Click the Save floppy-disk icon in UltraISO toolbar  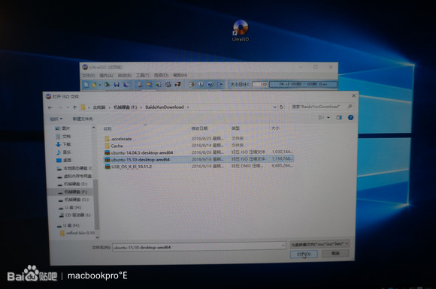click(117, 84)
